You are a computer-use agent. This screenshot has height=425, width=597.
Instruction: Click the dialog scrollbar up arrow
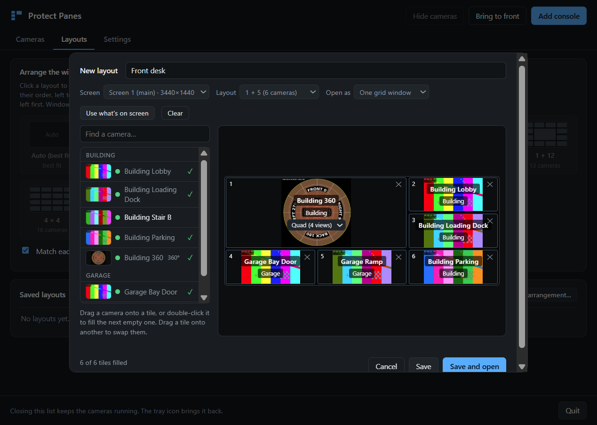[522, 59]
